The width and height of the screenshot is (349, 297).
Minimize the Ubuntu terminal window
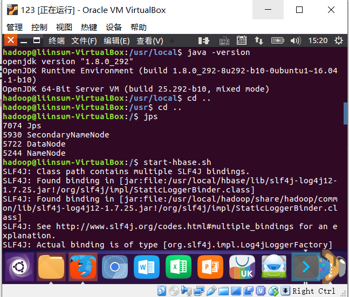(24, 41)
